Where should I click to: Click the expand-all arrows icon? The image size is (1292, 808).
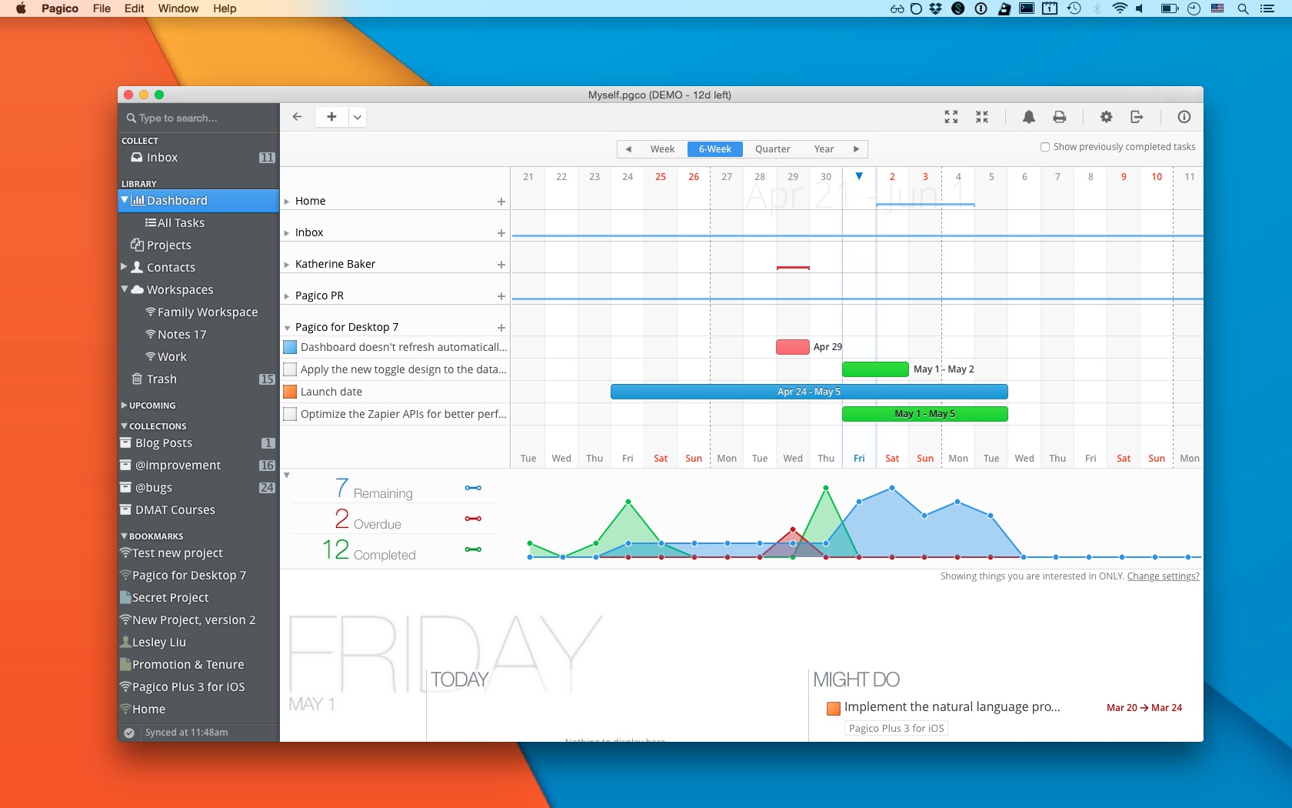point(951,117)
